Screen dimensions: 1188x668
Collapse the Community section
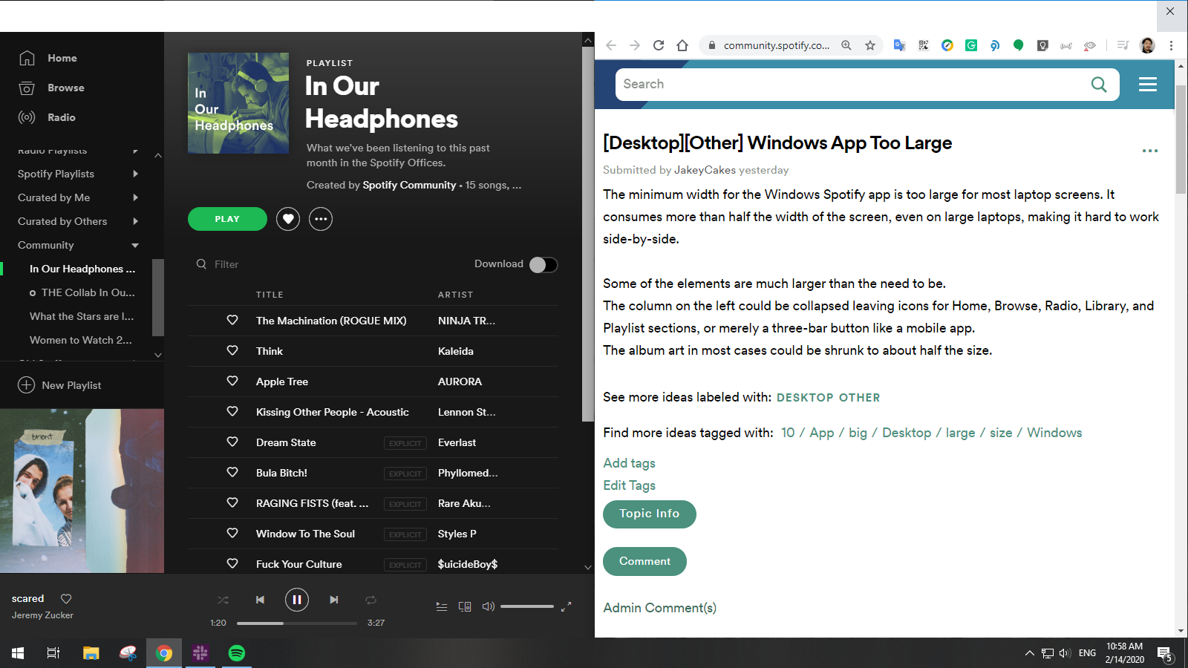coord(135,245)
